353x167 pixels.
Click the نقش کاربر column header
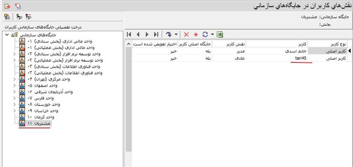pos(229,44)
